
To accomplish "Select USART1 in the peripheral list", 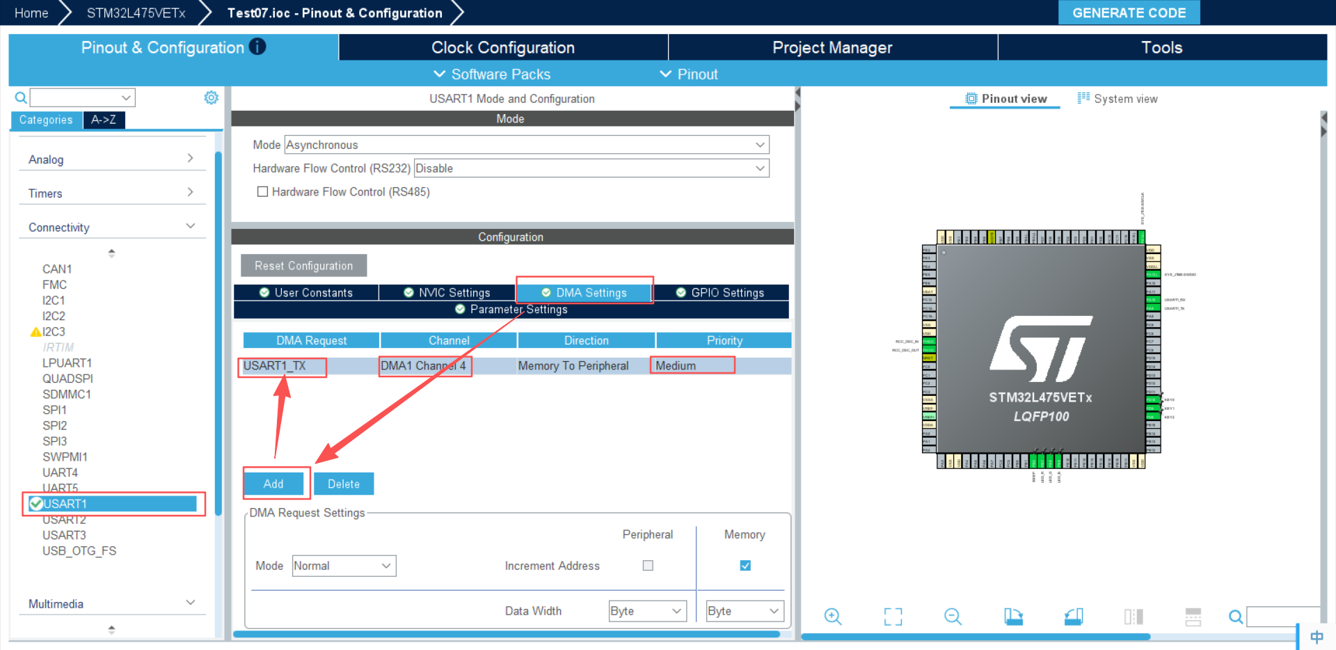I will pos(113,504).
